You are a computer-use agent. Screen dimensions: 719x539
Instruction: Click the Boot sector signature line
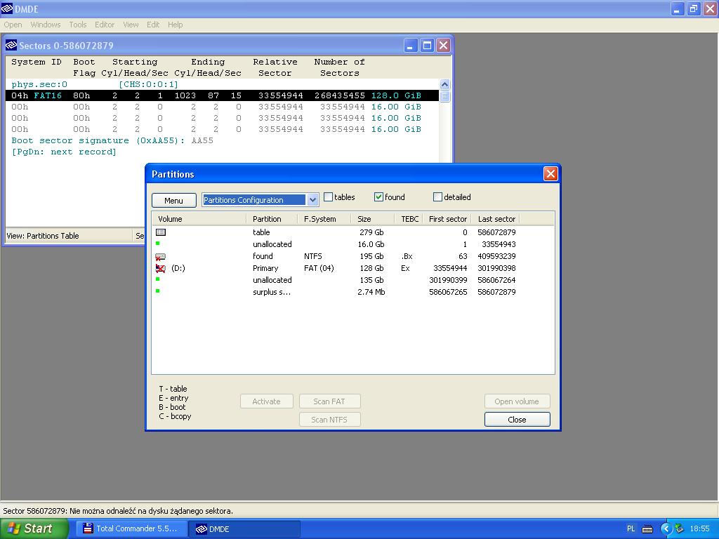(x=112, y=140)
